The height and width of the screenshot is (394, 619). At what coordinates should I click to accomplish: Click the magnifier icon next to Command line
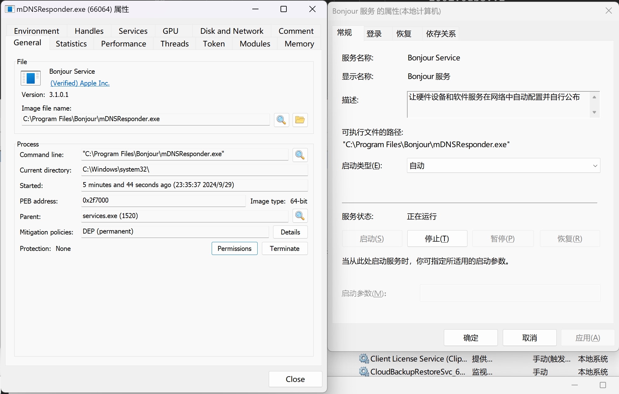tap(300, 155)
